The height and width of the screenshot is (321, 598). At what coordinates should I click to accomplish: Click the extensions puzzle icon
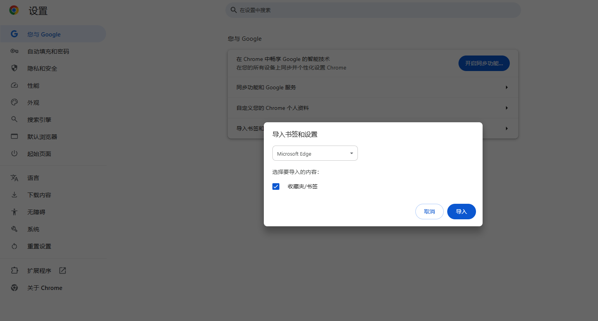14,271
